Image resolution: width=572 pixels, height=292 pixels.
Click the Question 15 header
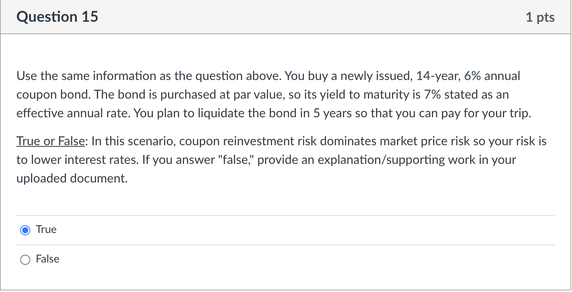(57, 17)
